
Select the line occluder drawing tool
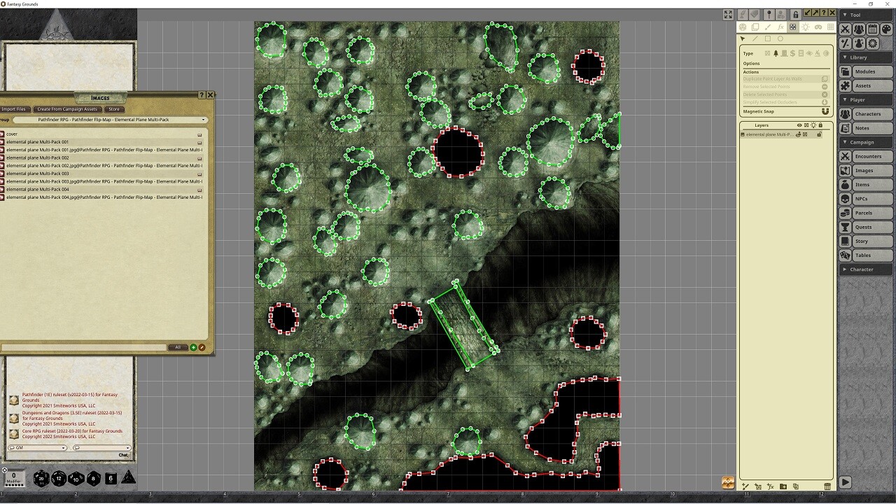[754, 38]
